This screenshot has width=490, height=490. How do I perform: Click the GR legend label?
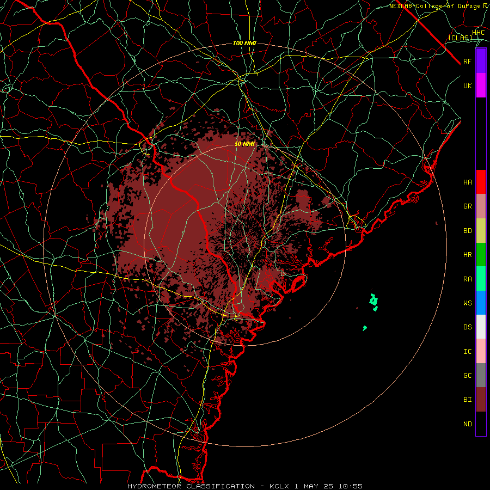(x=468, y=206)
